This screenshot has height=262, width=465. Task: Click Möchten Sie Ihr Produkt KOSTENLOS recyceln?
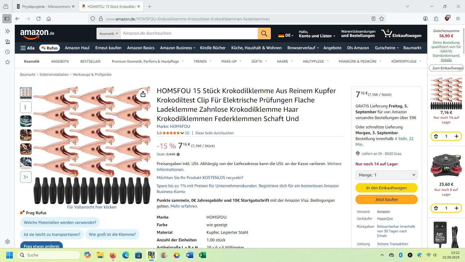200,178
